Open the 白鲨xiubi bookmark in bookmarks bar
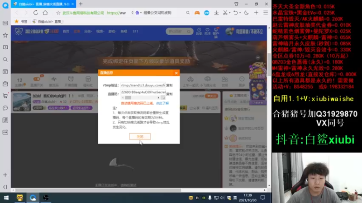 [x=47, y=21]
